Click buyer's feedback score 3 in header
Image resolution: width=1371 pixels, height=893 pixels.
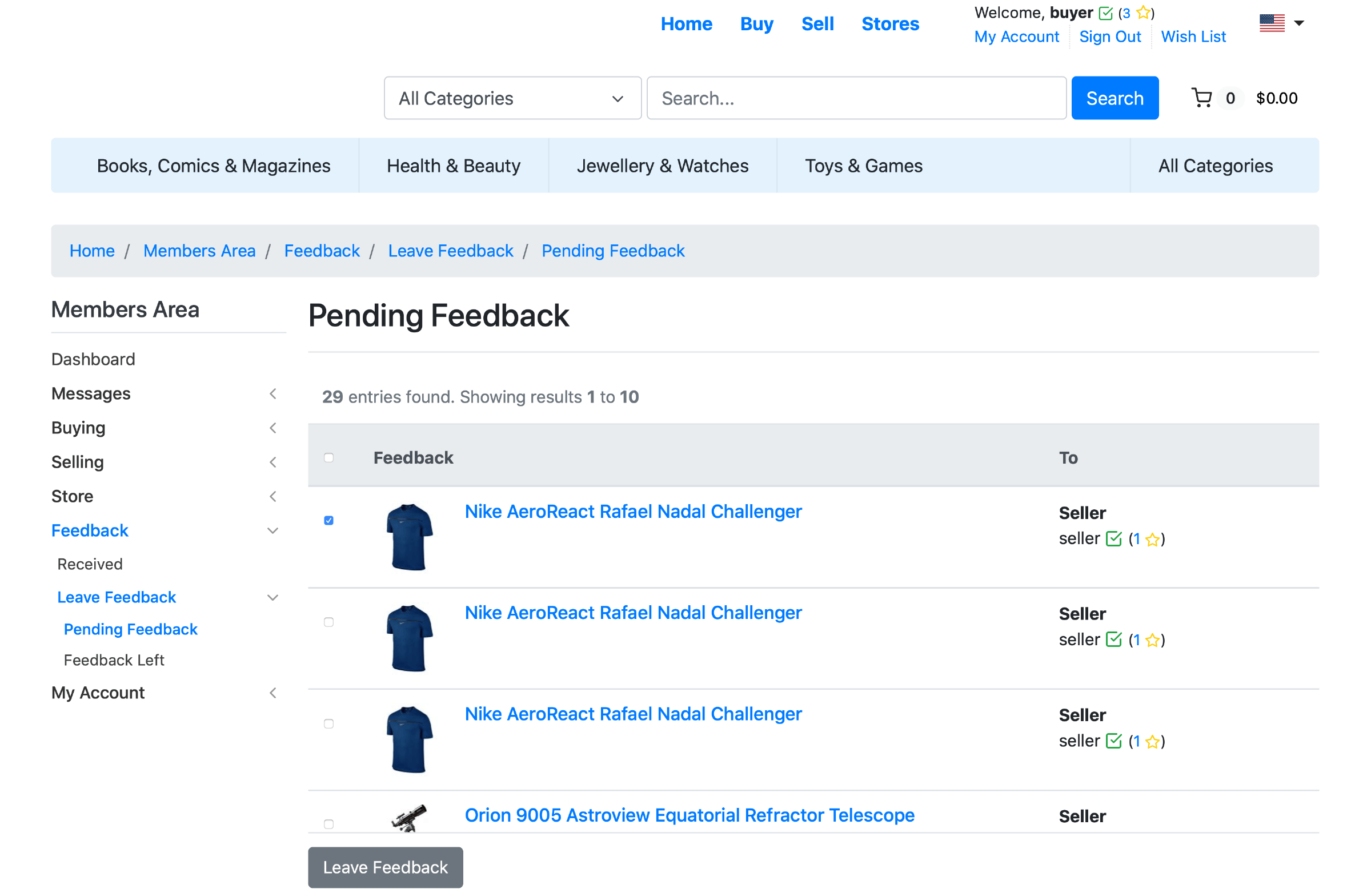coord(1125,13)
